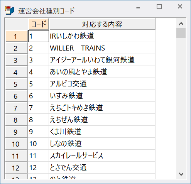Close the 運営会社種別コード window
The width and height of the screenshot is (191, 184).
(180, 7)
